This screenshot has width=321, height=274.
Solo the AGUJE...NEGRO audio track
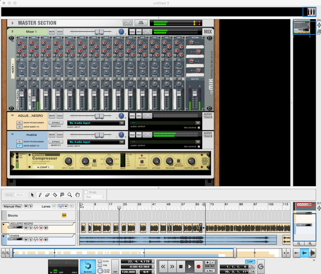coord(60,115)
